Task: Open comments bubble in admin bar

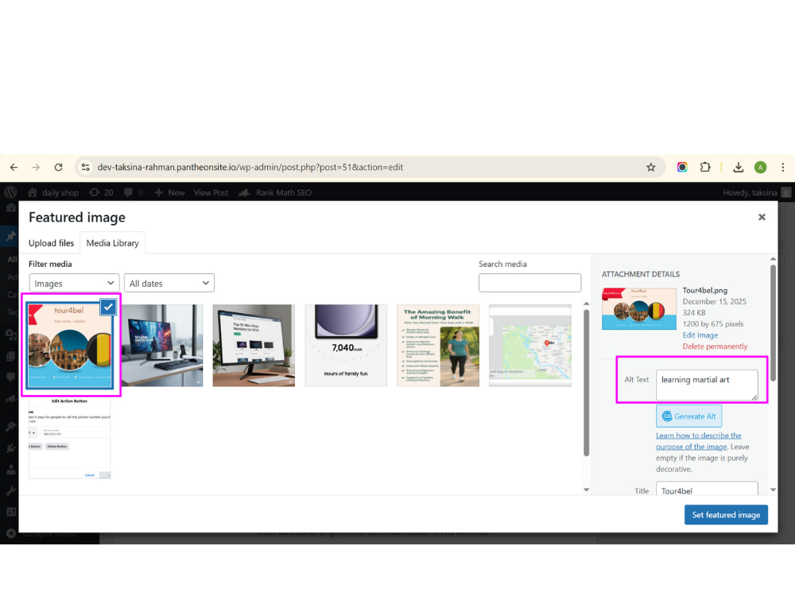Action: [134, 192]
